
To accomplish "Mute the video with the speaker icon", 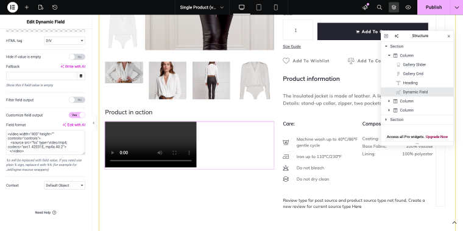I will (160, 153).
